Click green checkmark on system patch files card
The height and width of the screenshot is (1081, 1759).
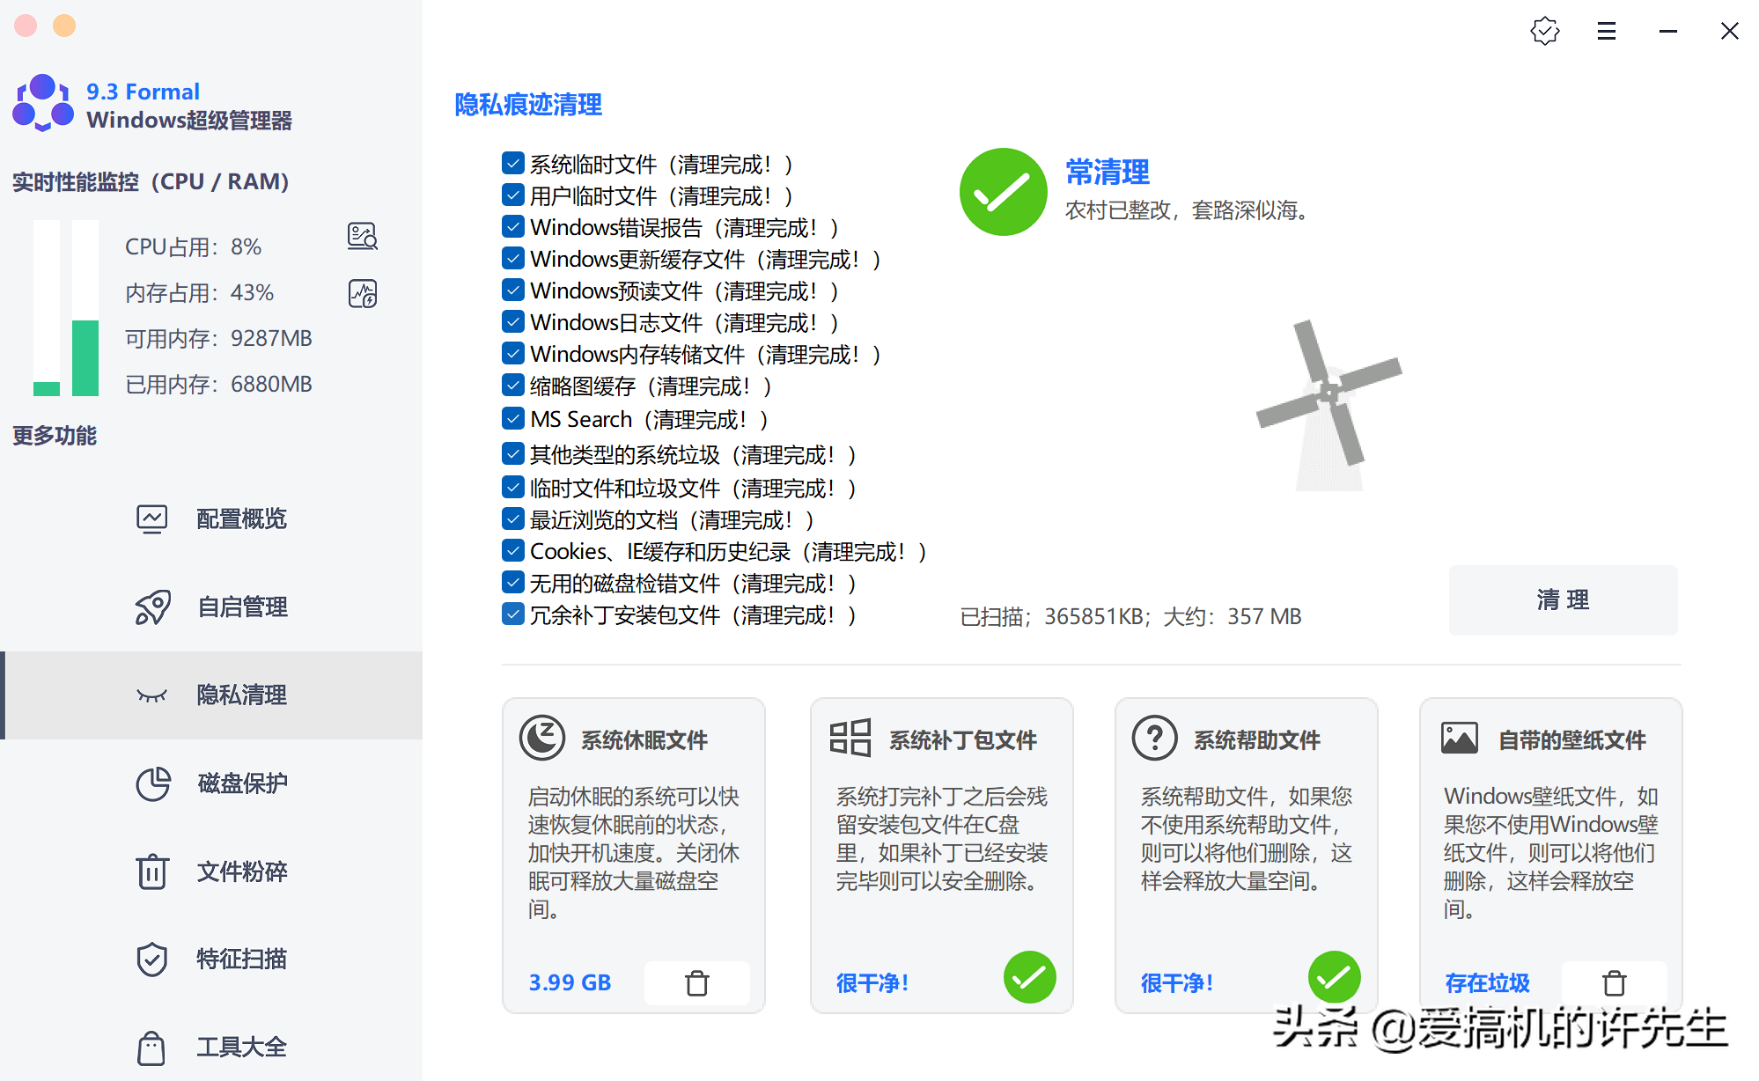1029,977
